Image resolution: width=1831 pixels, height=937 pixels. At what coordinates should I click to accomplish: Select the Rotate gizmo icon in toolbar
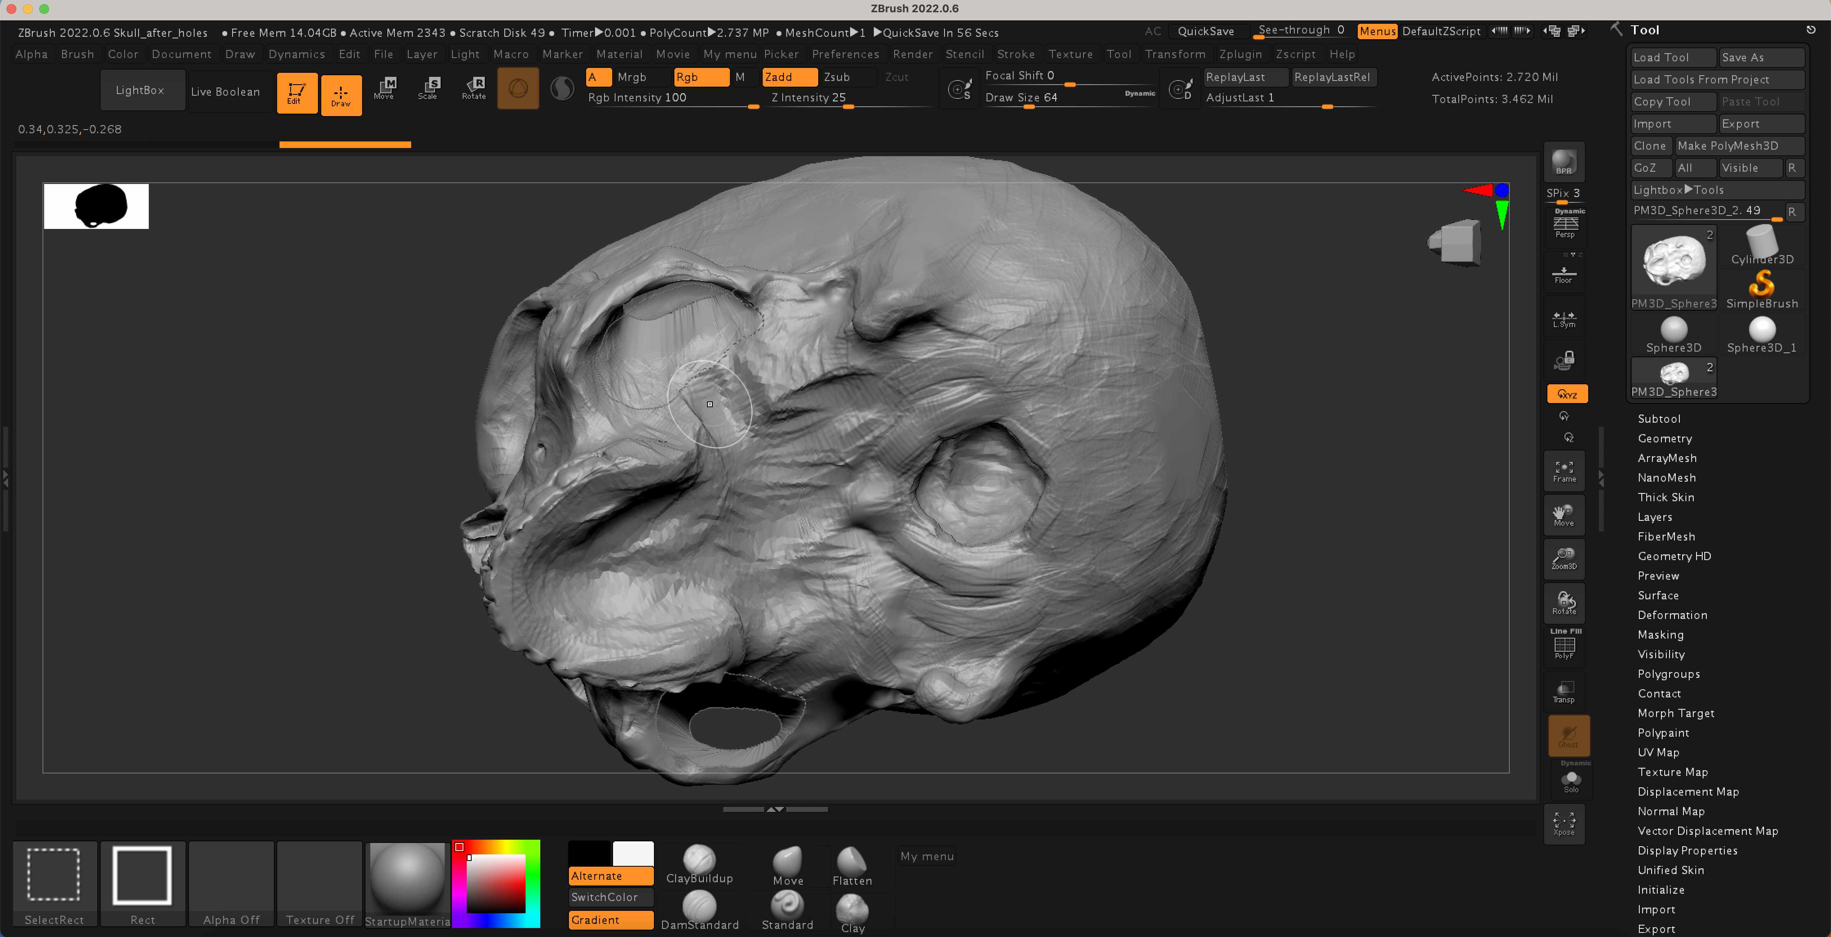point(474,88)
